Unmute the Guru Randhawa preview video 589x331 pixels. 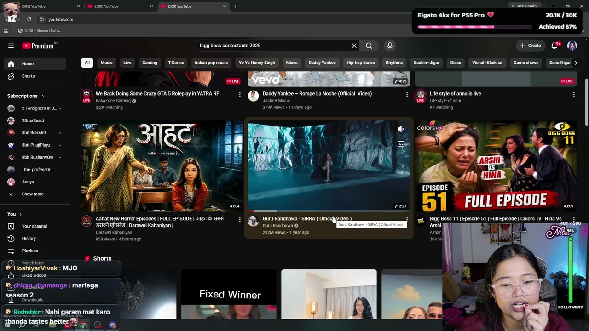point(401,129)
